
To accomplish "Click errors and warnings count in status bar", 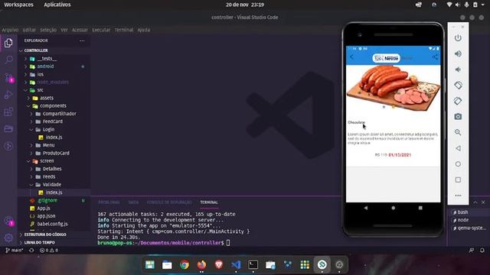I will 49,250.
